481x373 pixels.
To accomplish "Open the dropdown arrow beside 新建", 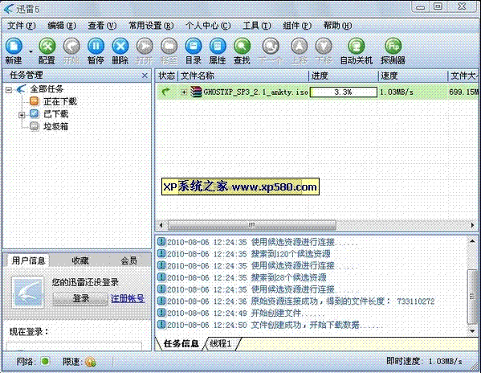I will point(31,51).
